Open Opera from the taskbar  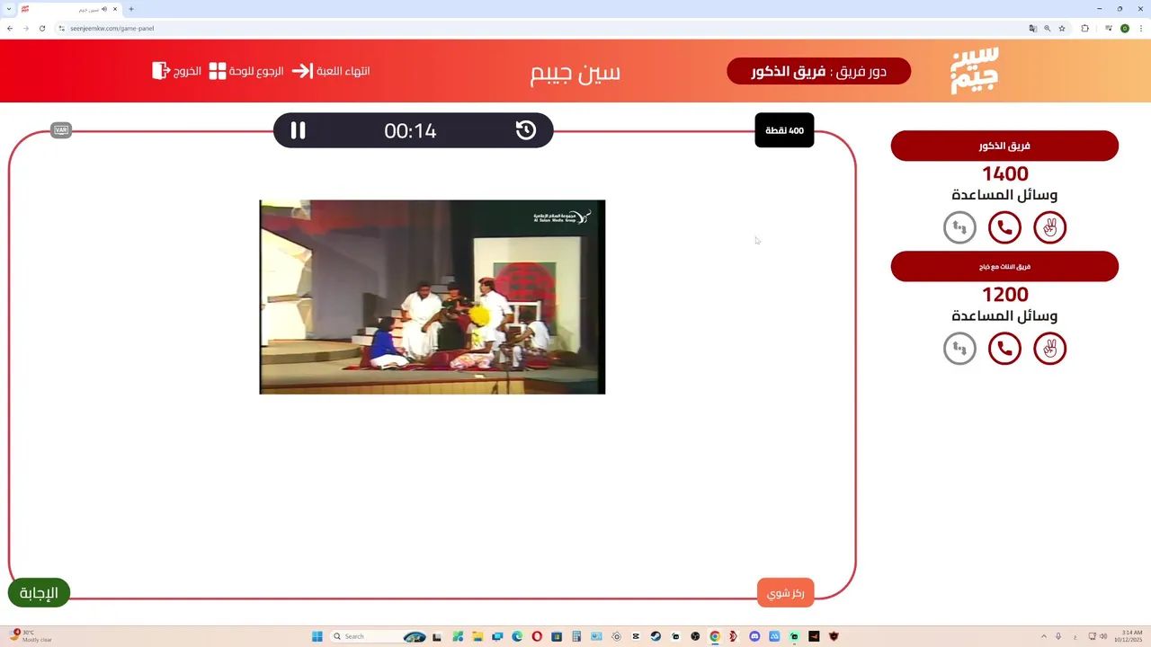click(537, 636)
